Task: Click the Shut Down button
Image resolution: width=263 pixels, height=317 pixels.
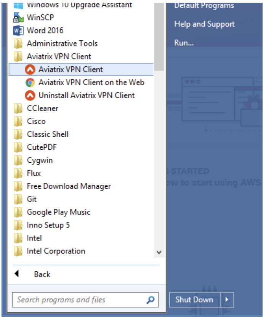Action: [195, 299]
